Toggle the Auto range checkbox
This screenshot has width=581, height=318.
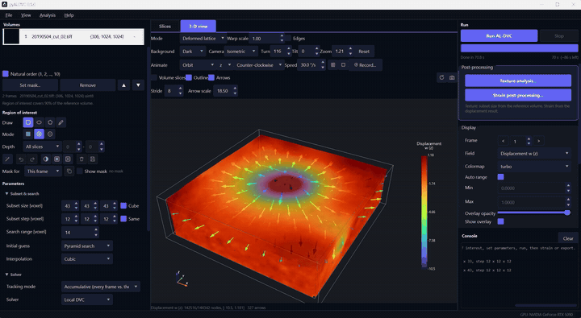500,177
